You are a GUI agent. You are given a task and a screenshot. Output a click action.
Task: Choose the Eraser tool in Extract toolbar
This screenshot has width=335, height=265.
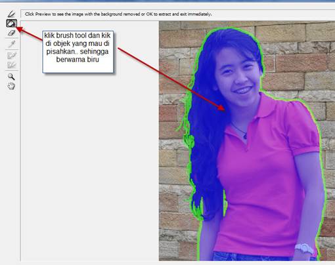tap(11, 33)
